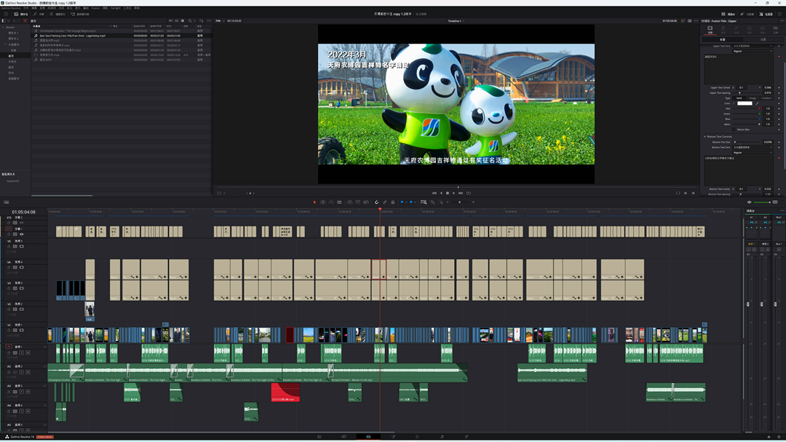Collapse the Bottom Text Controls section
The image size is (786, 442).
(704, 136)
